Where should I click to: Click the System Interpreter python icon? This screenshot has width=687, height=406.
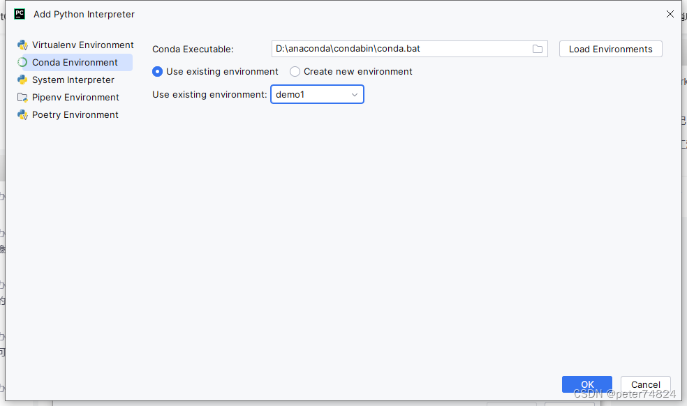click(22, 80)
